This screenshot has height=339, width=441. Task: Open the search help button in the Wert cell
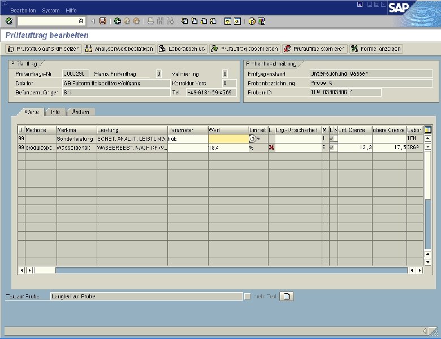point(252,138)
